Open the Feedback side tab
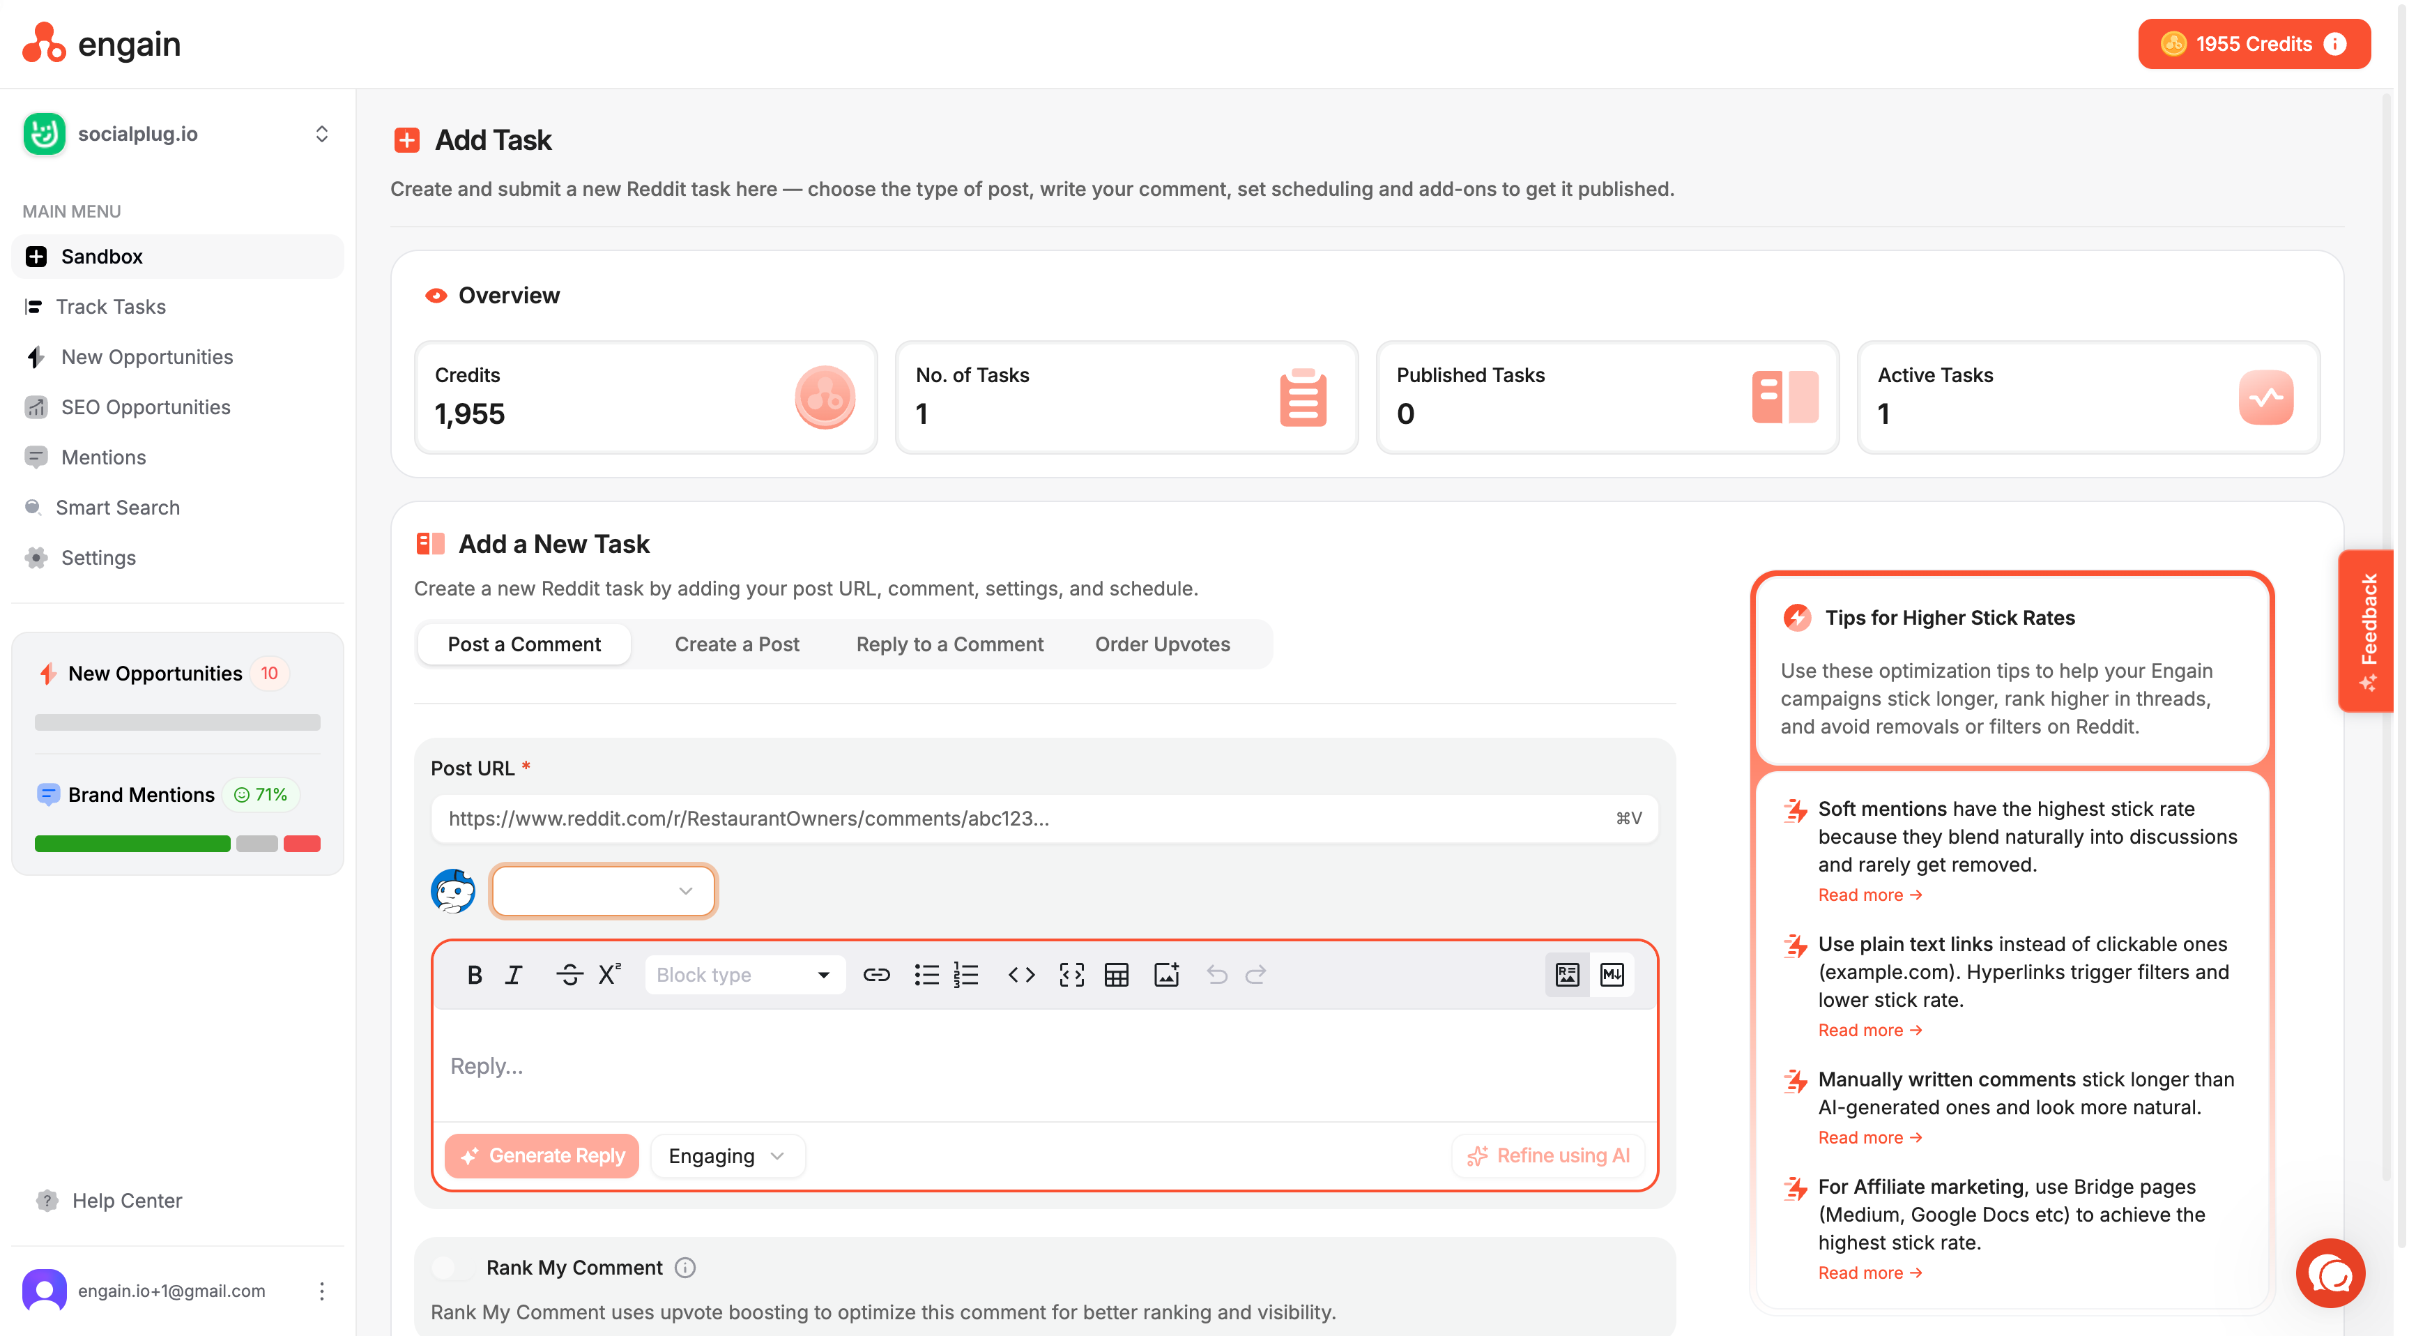This screenshot has height=1336, width=2409. 2369,630
